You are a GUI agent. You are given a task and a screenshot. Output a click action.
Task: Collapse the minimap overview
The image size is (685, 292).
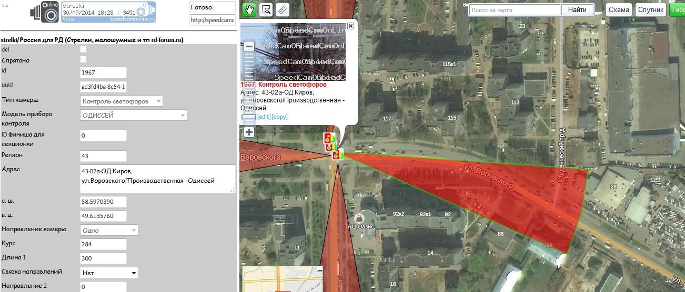pos(319,269)
